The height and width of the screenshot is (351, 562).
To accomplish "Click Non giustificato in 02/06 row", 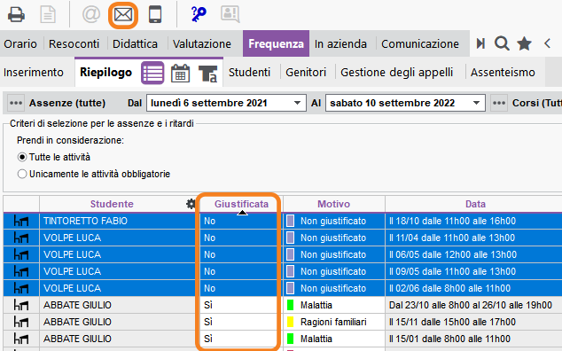I will click(x=333, y=288).
